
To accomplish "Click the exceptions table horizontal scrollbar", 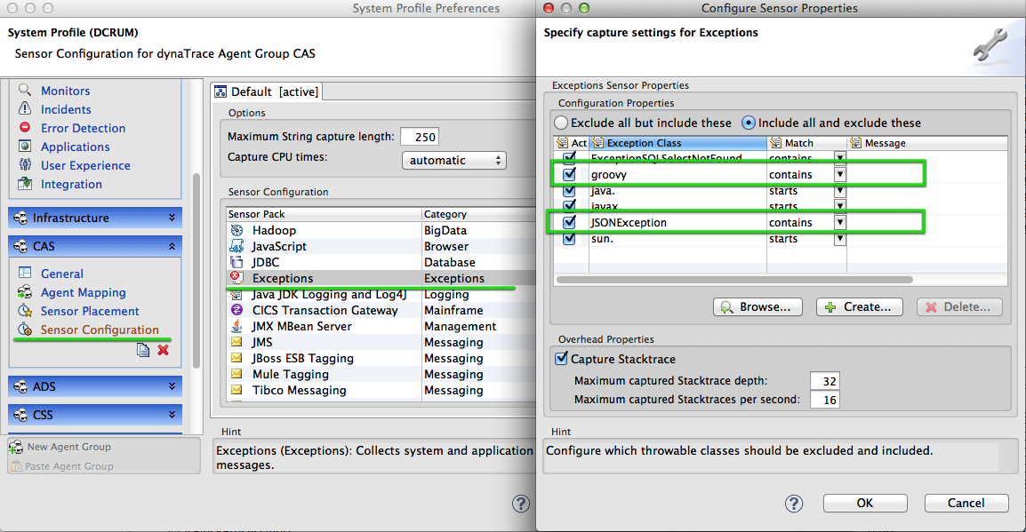I will pyautogui.click(x=734, y=280).
